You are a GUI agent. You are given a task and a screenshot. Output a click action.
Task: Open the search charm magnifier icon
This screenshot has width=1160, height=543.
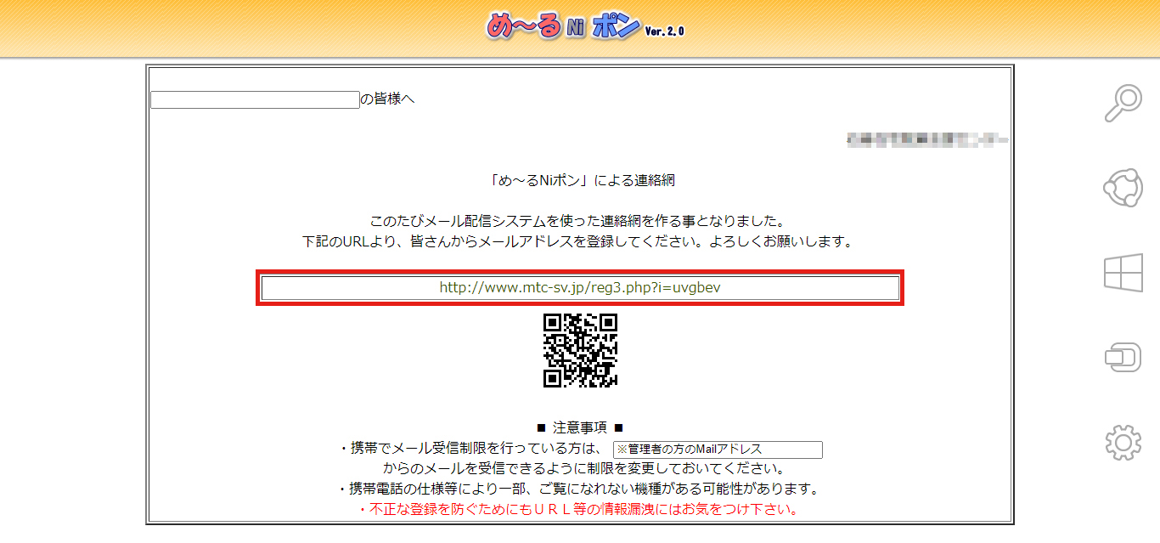coord(1123,104)
